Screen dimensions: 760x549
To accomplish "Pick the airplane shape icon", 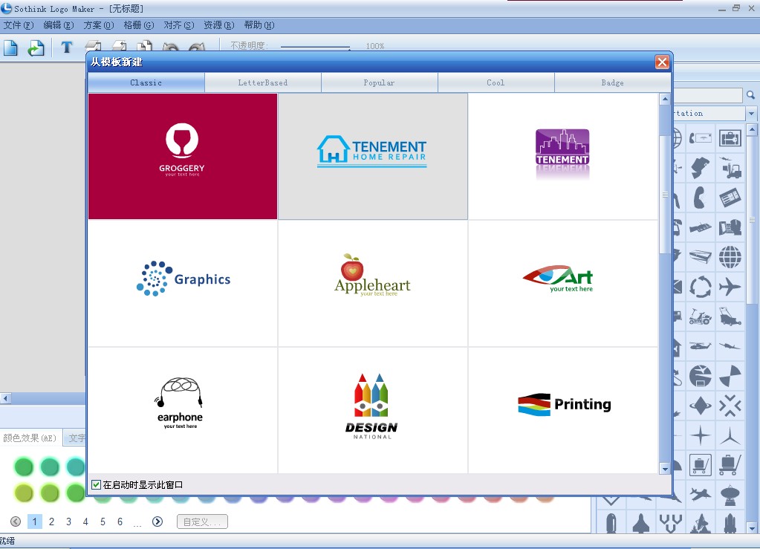I will (730, 287).
